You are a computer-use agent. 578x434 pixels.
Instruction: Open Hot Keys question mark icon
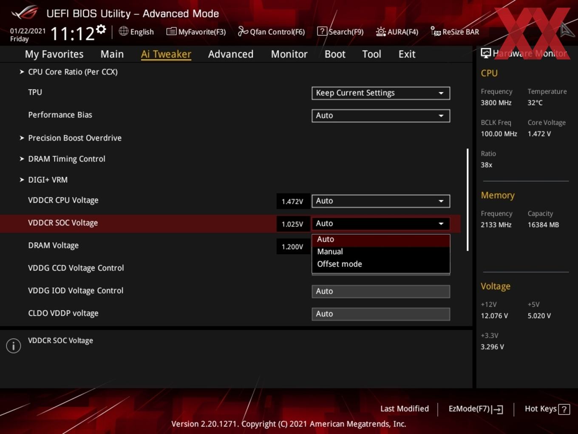tap(564, 409)
